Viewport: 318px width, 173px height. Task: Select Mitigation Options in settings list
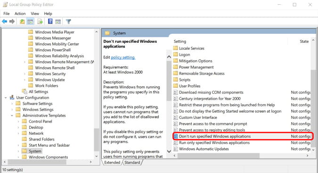coord(196,61)
